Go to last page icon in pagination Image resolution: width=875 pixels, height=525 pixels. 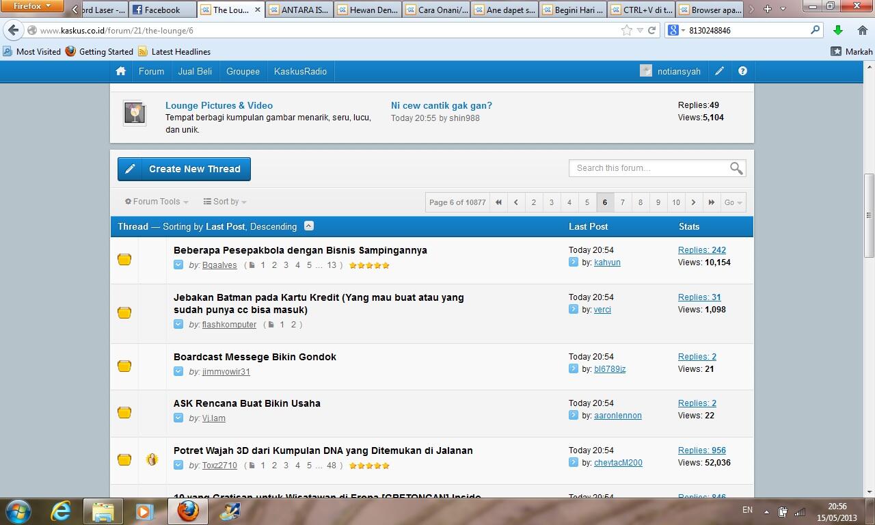(711, 202)
